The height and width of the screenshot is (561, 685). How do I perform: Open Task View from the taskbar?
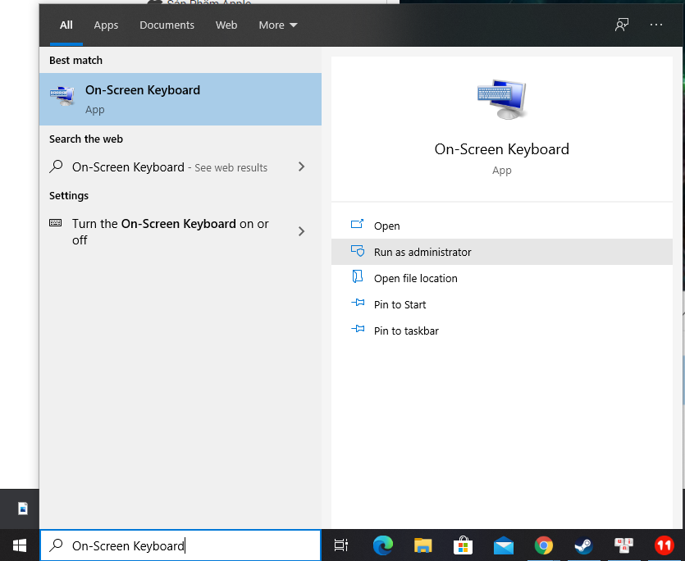point(341,545)
